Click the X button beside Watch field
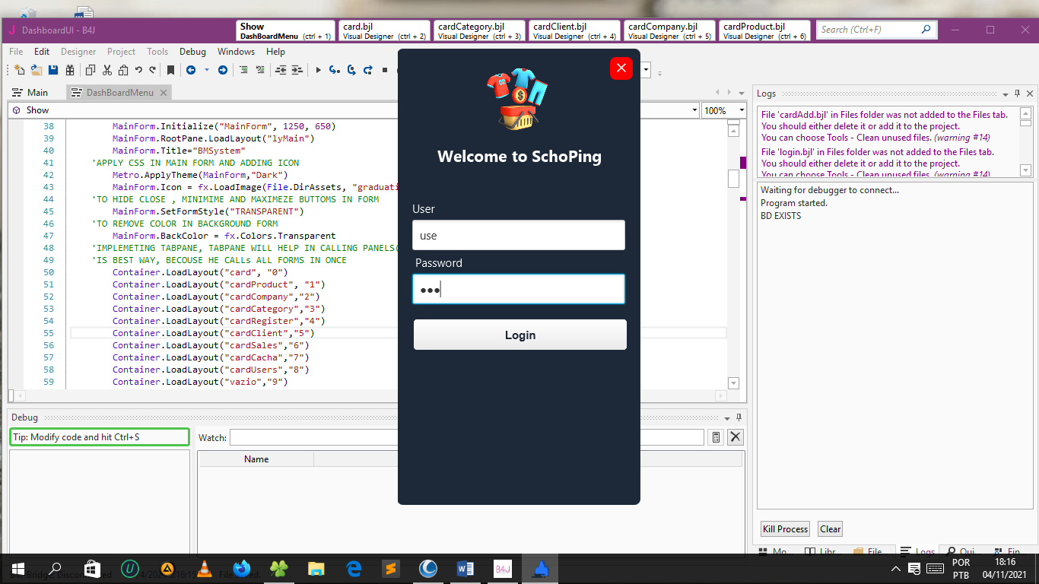1039x584 pixels. [735, 437]
